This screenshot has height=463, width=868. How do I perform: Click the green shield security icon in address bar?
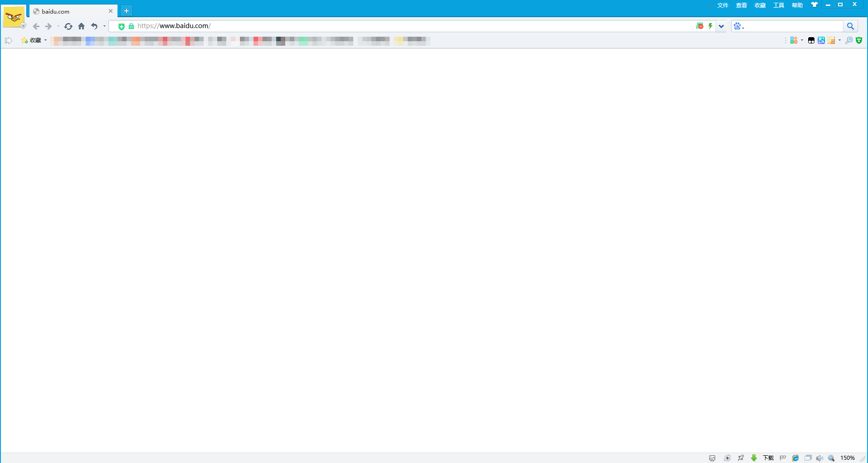[x=122, y=26]
